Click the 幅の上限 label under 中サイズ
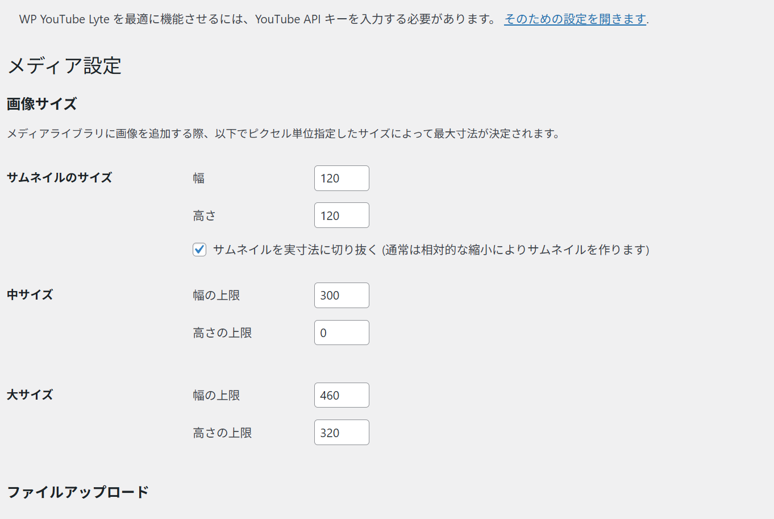Viewport: 774px width, 519px height. point(217,296)
